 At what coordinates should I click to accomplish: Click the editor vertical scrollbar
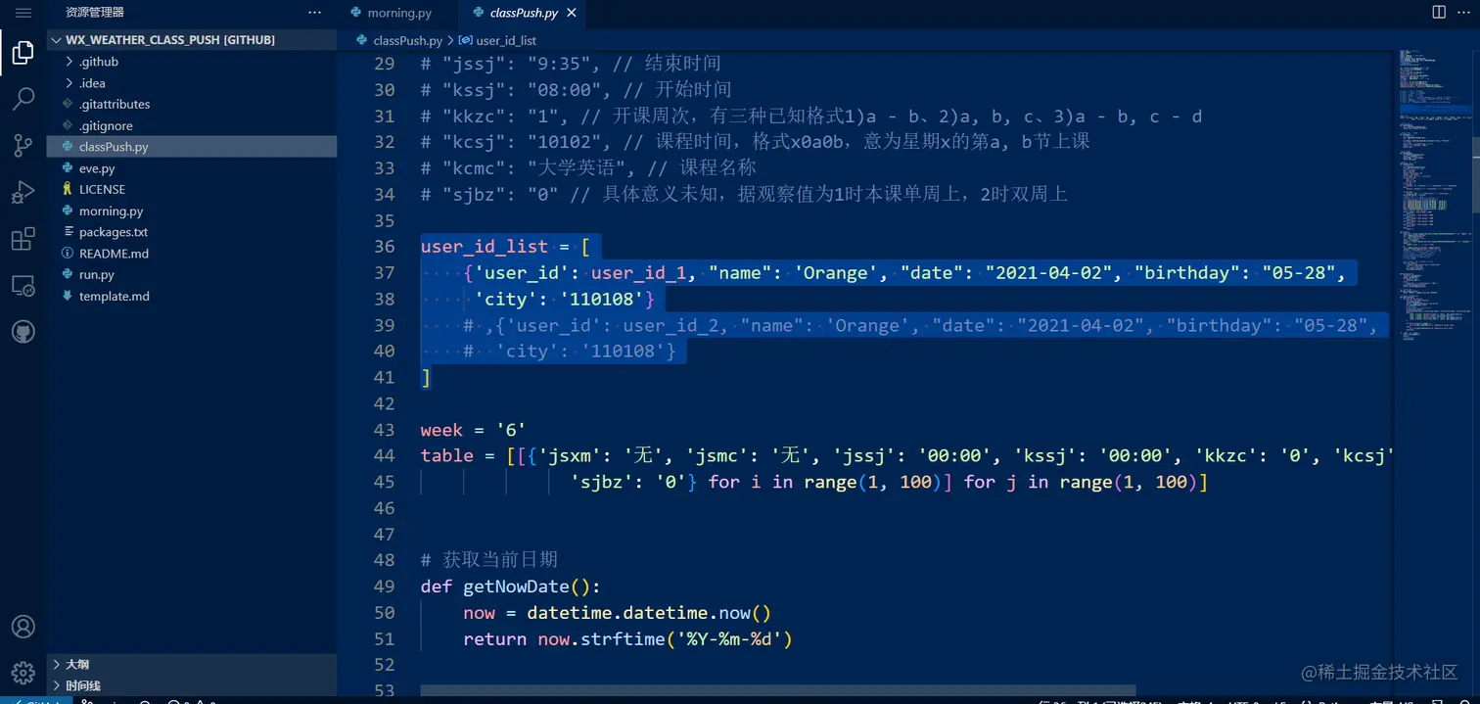(1474, 175)
